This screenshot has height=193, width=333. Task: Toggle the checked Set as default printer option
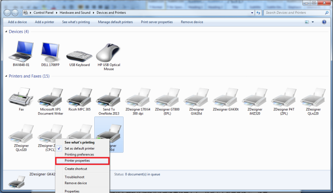[79, 149]
